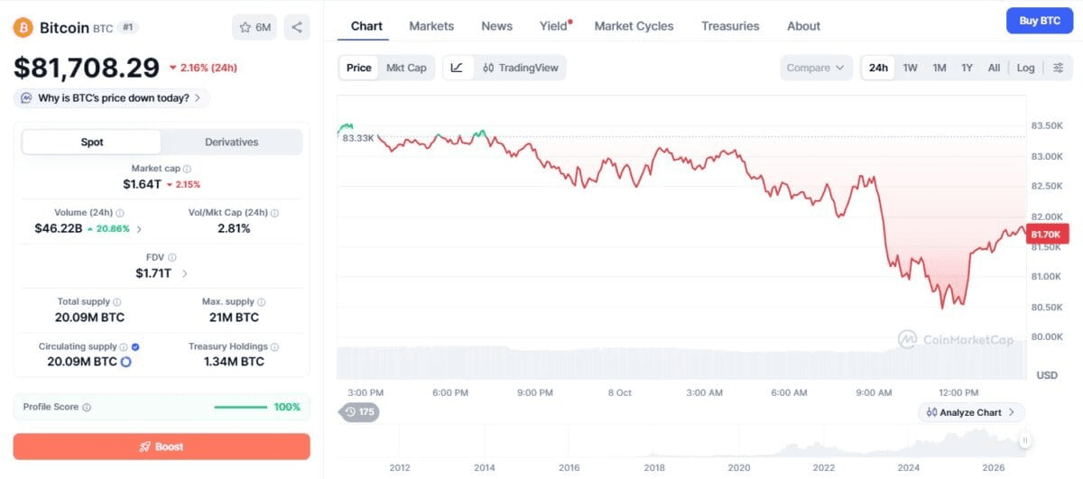Image resolution: width=1083 pixels, height=479 pixels.
Task: Open the About tab
Action: pyautogui.click(x=803, y=26)
